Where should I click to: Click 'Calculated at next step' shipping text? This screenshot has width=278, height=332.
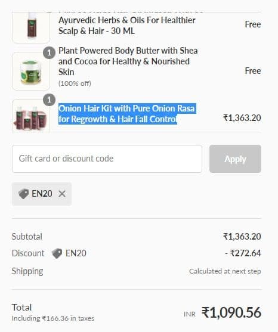pyautogui.click(x=225, y=271)
